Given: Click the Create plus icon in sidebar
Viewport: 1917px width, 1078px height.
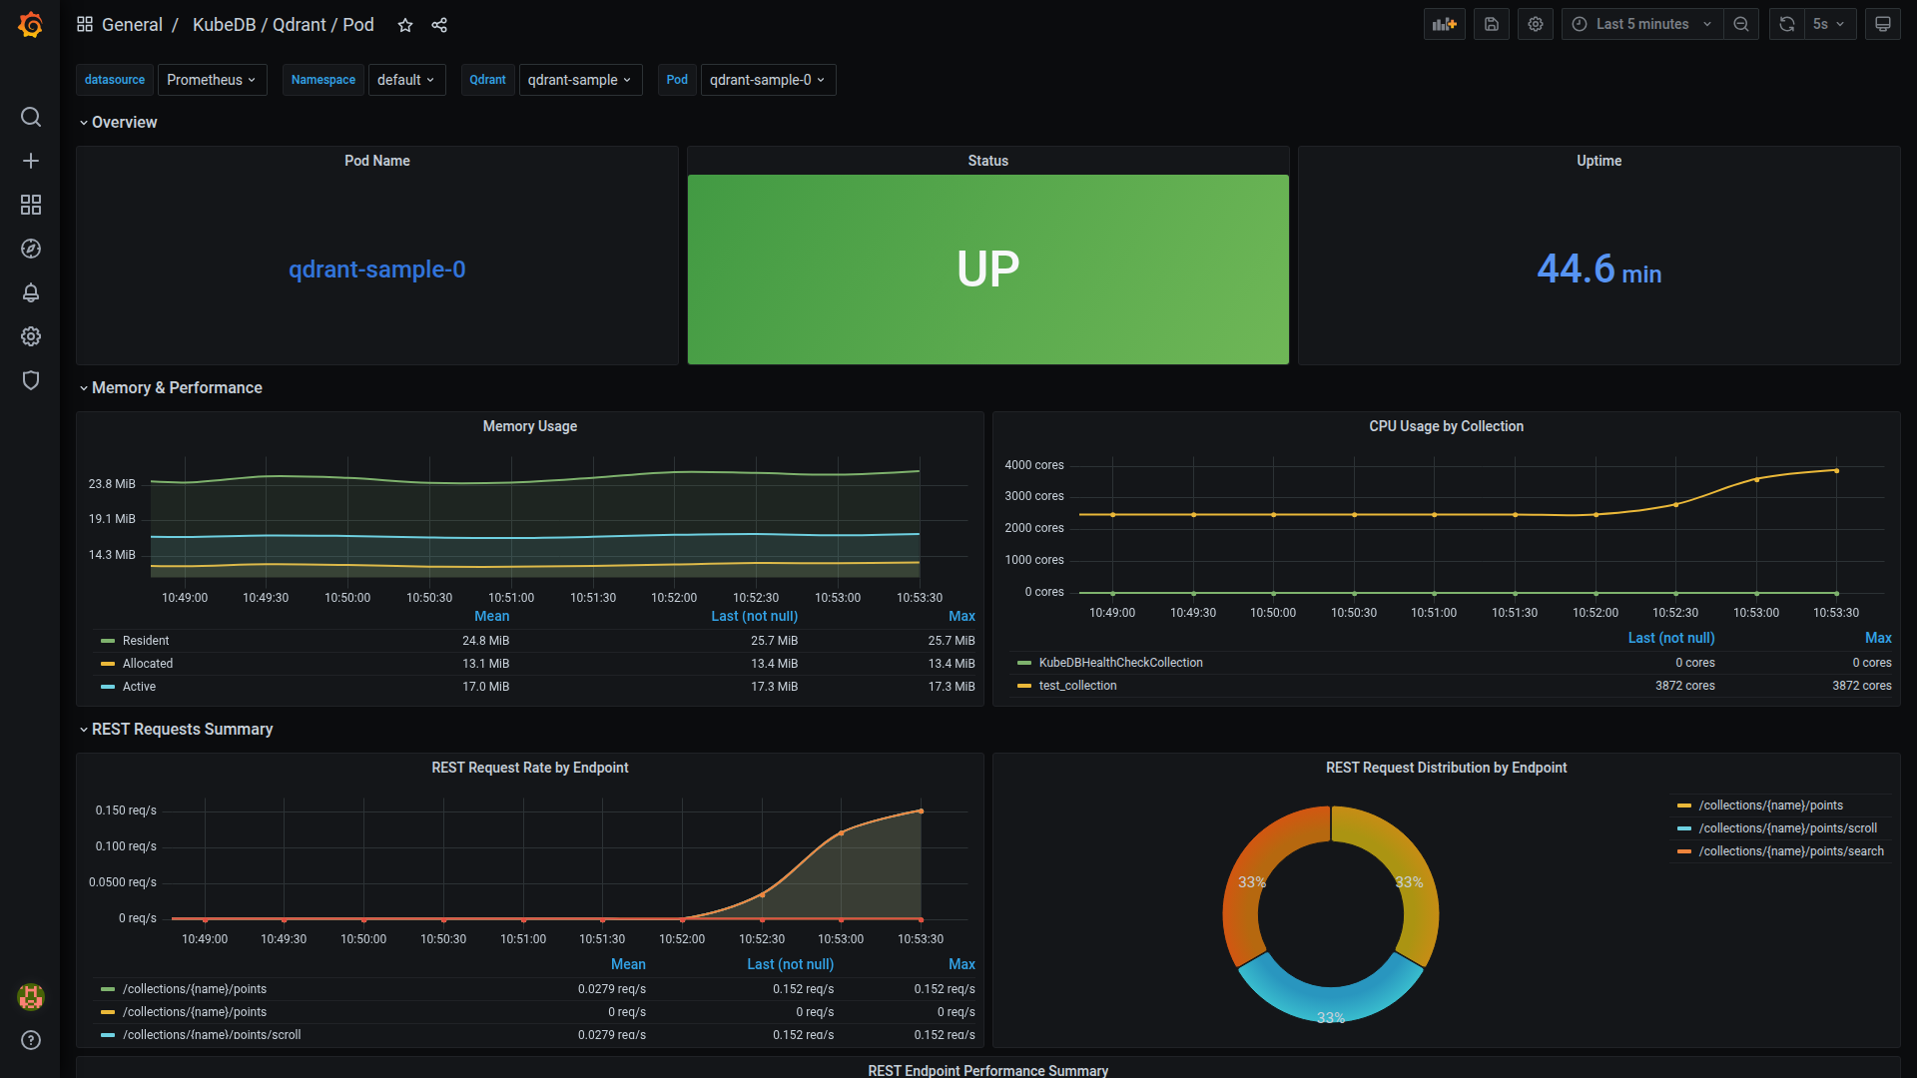Looking at the screenshot, I should click(x=31, y=161).
